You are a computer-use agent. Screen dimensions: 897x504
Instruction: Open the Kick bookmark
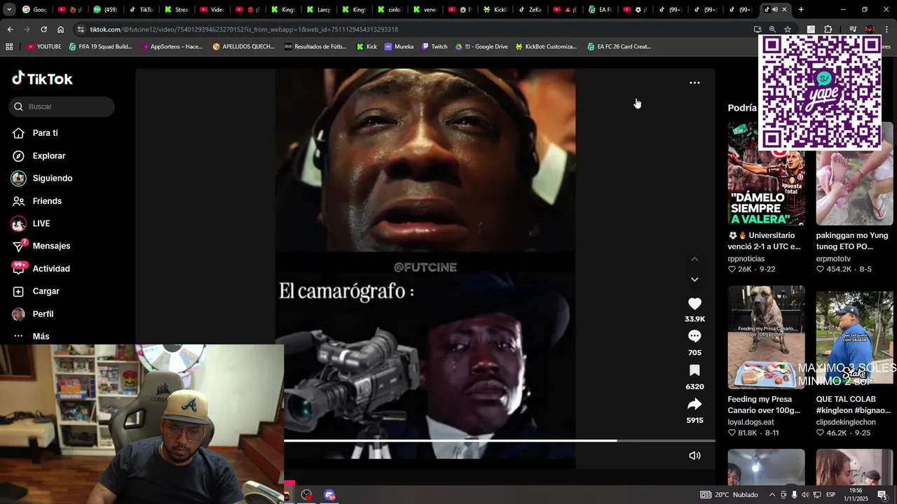(367, 47)
